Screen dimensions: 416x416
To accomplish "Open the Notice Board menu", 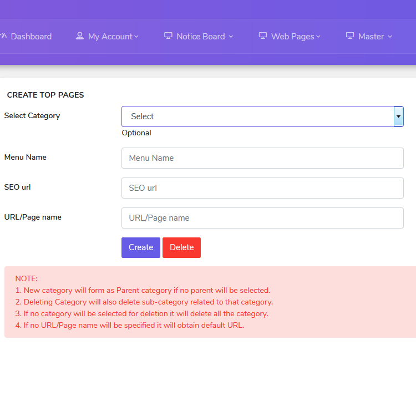I will tap(201, 37).
